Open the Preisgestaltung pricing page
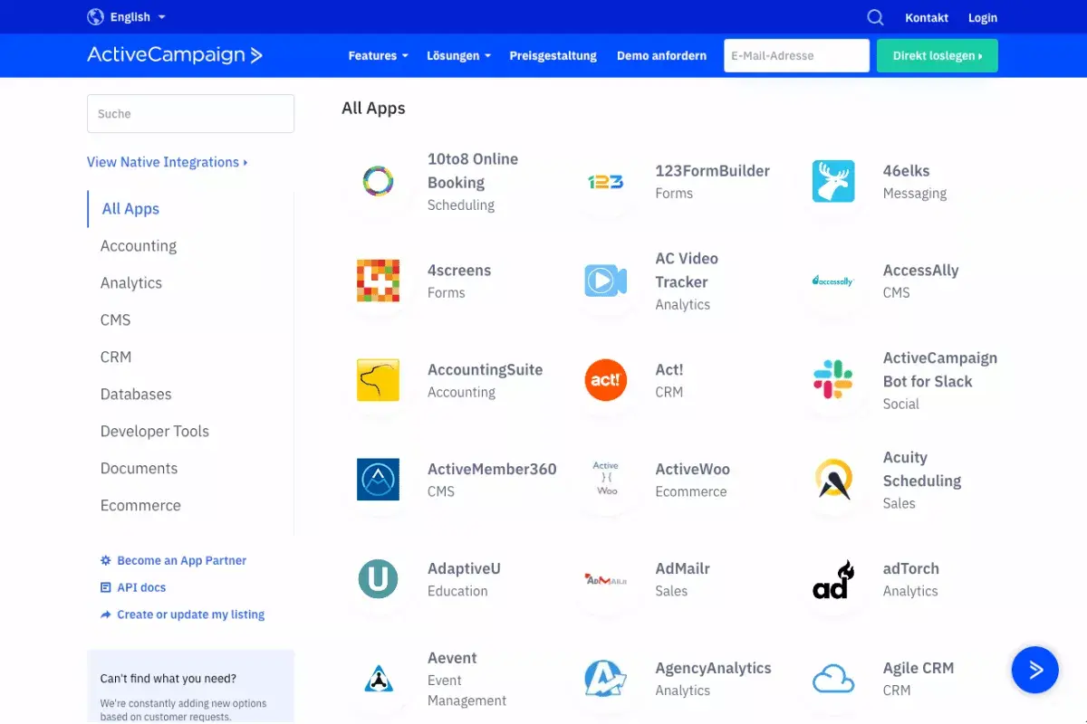The width and height of the screenshot is (1087, 724). pos(553,55)
